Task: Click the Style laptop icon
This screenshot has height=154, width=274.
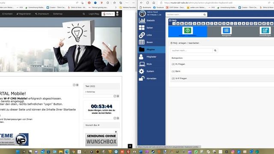Action: (x=142, y=64)
